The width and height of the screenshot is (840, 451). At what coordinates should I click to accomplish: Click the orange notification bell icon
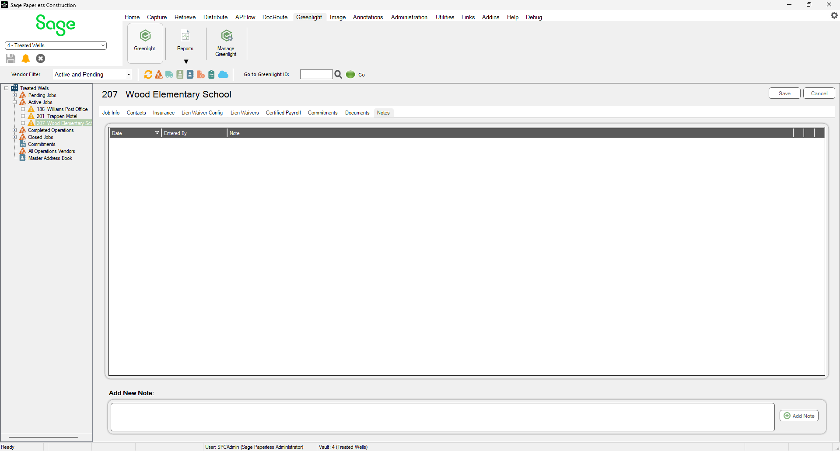point(26,59)
